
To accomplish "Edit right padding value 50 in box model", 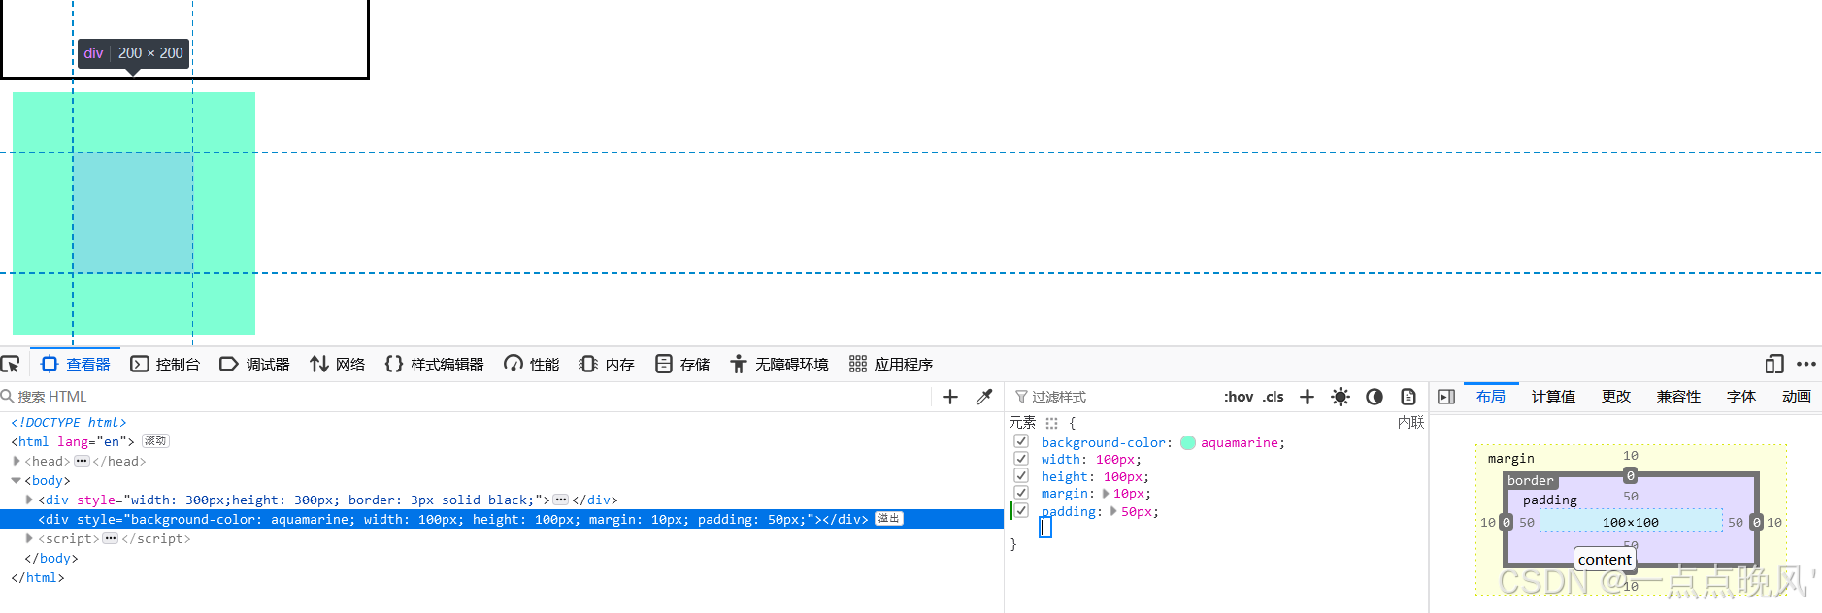I will (1736, 522).
